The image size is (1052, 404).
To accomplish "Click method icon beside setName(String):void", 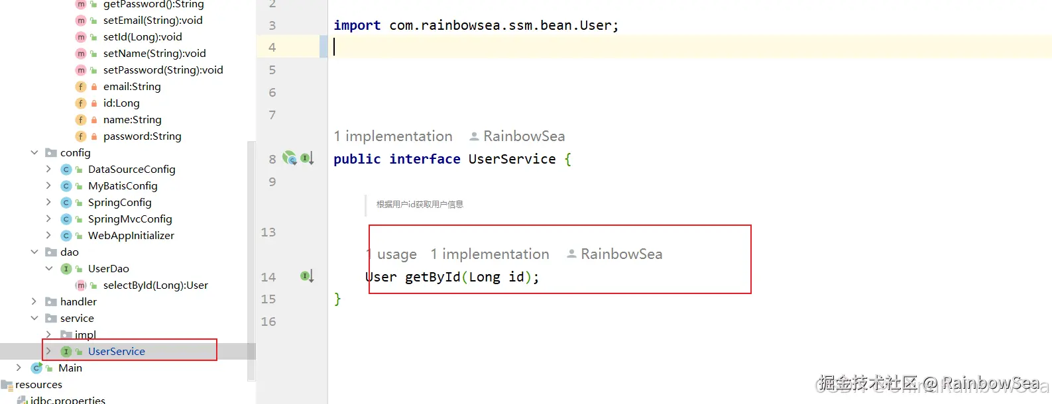I will pyautogui.click(x=81, y=54).
